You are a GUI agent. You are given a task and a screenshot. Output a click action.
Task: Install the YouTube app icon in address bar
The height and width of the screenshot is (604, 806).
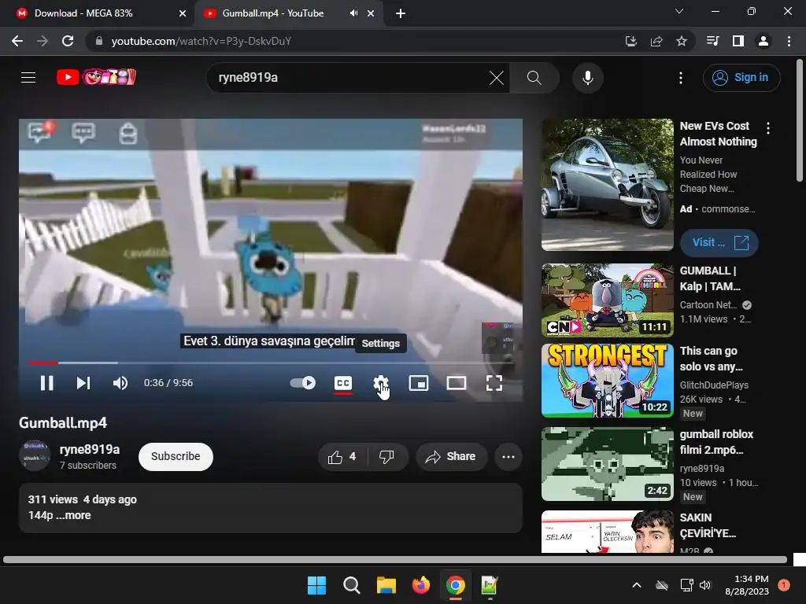click(x=630, y=41)
